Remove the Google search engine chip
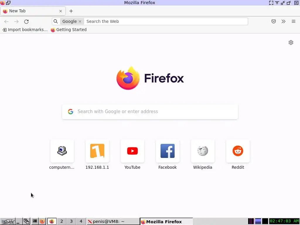The width and height of the screenshot is (300, 225). click(x=80, y=21)
